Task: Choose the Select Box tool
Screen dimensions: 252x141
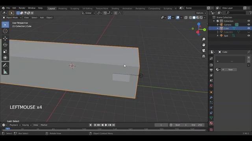Action: pyautogui.click(x=5, y=25)
